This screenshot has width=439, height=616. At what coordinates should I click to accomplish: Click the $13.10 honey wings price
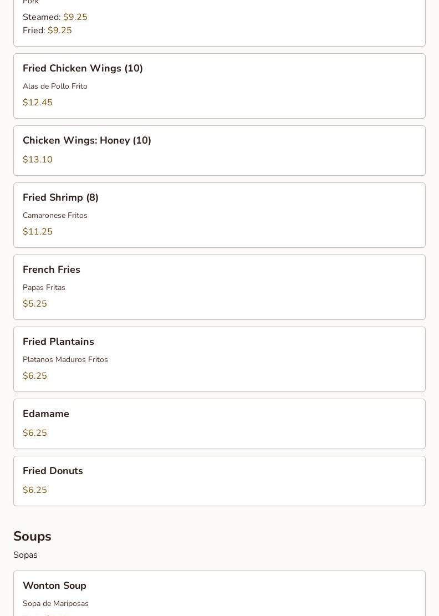point(38,160)
